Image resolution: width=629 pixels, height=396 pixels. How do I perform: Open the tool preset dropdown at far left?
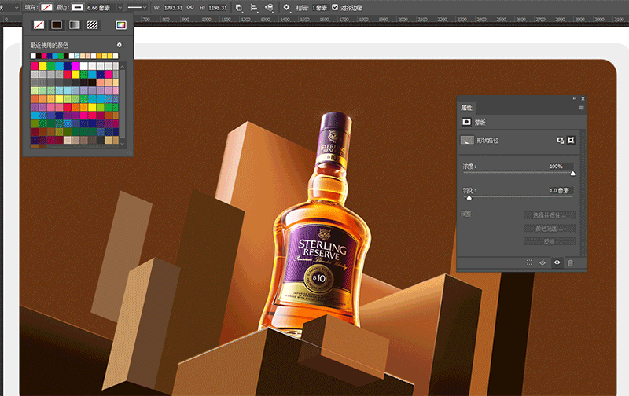click(17, 8)
